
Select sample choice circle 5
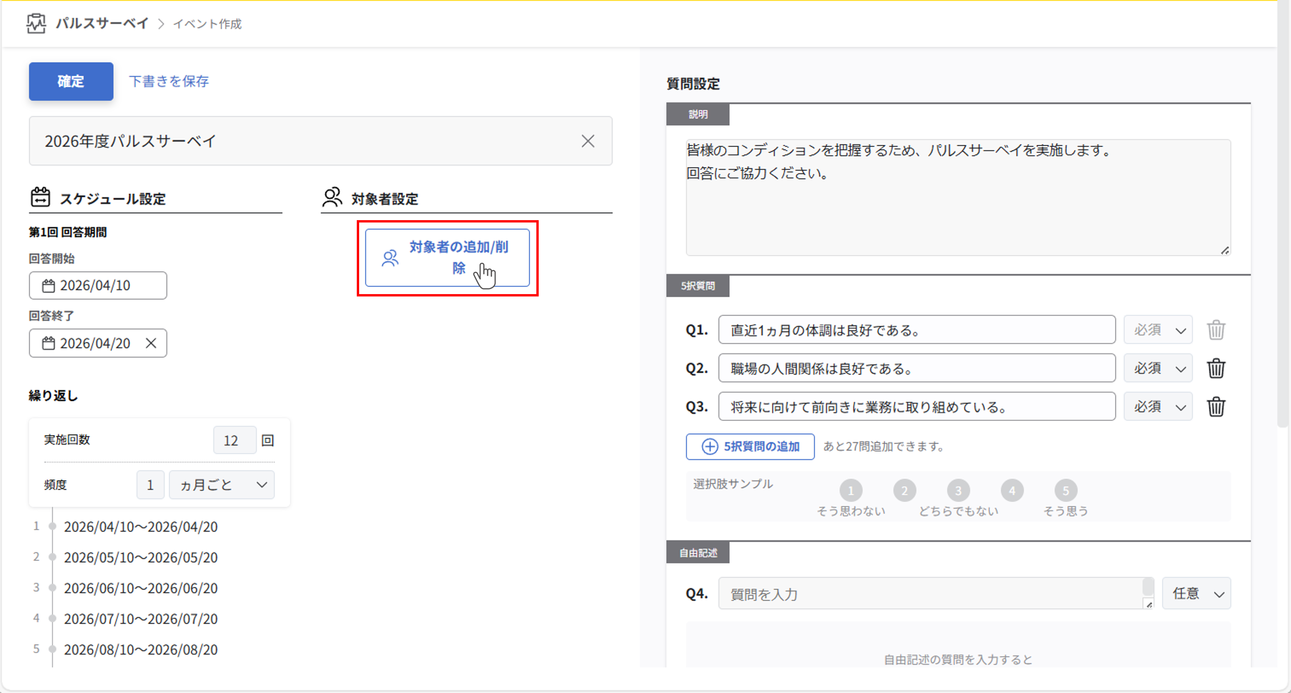(1065, 490)
